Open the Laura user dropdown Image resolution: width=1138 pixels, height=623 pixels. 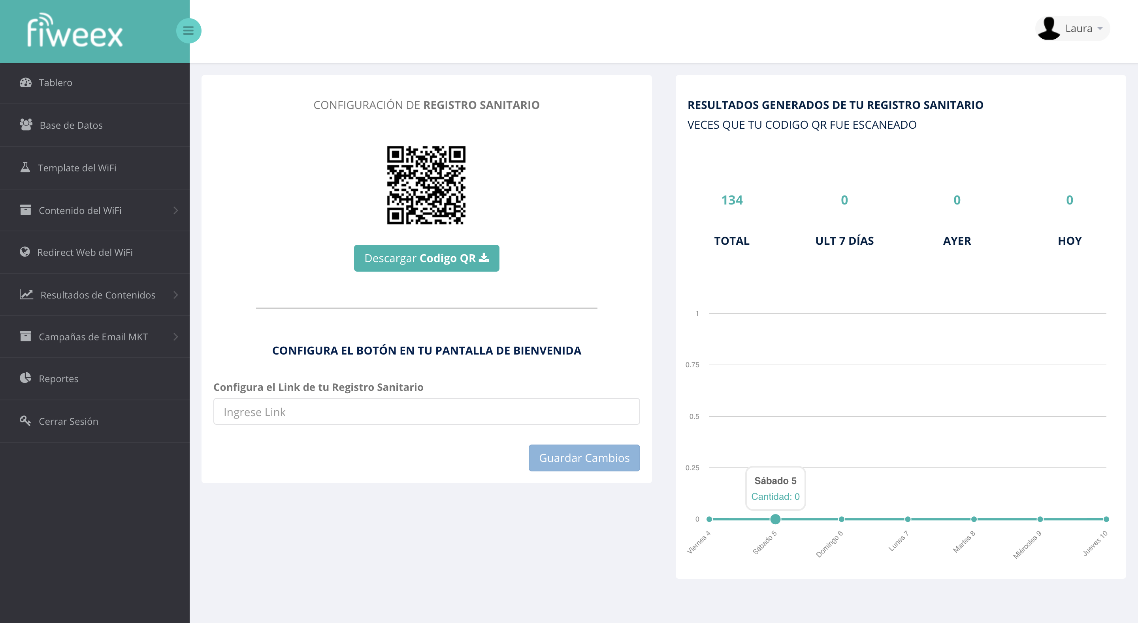(1073, 29)
